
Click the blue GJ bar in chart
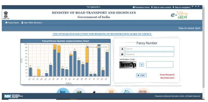click(x=50, y=70)
